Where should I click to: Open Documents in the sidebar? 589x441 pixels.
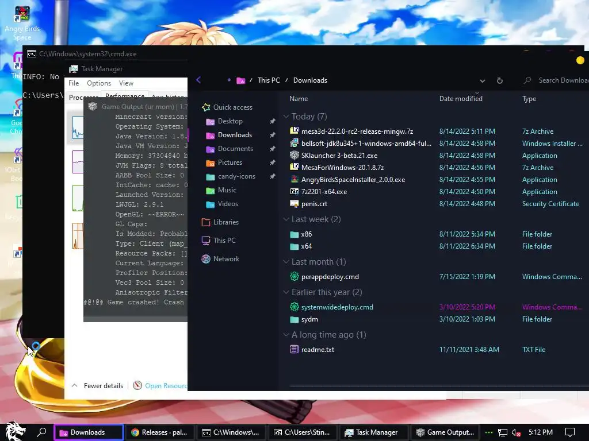(x=229, y=149)
